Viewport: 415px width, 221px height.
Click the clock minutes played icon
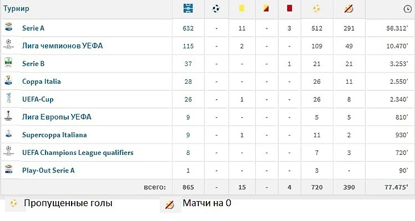[407, 9]
